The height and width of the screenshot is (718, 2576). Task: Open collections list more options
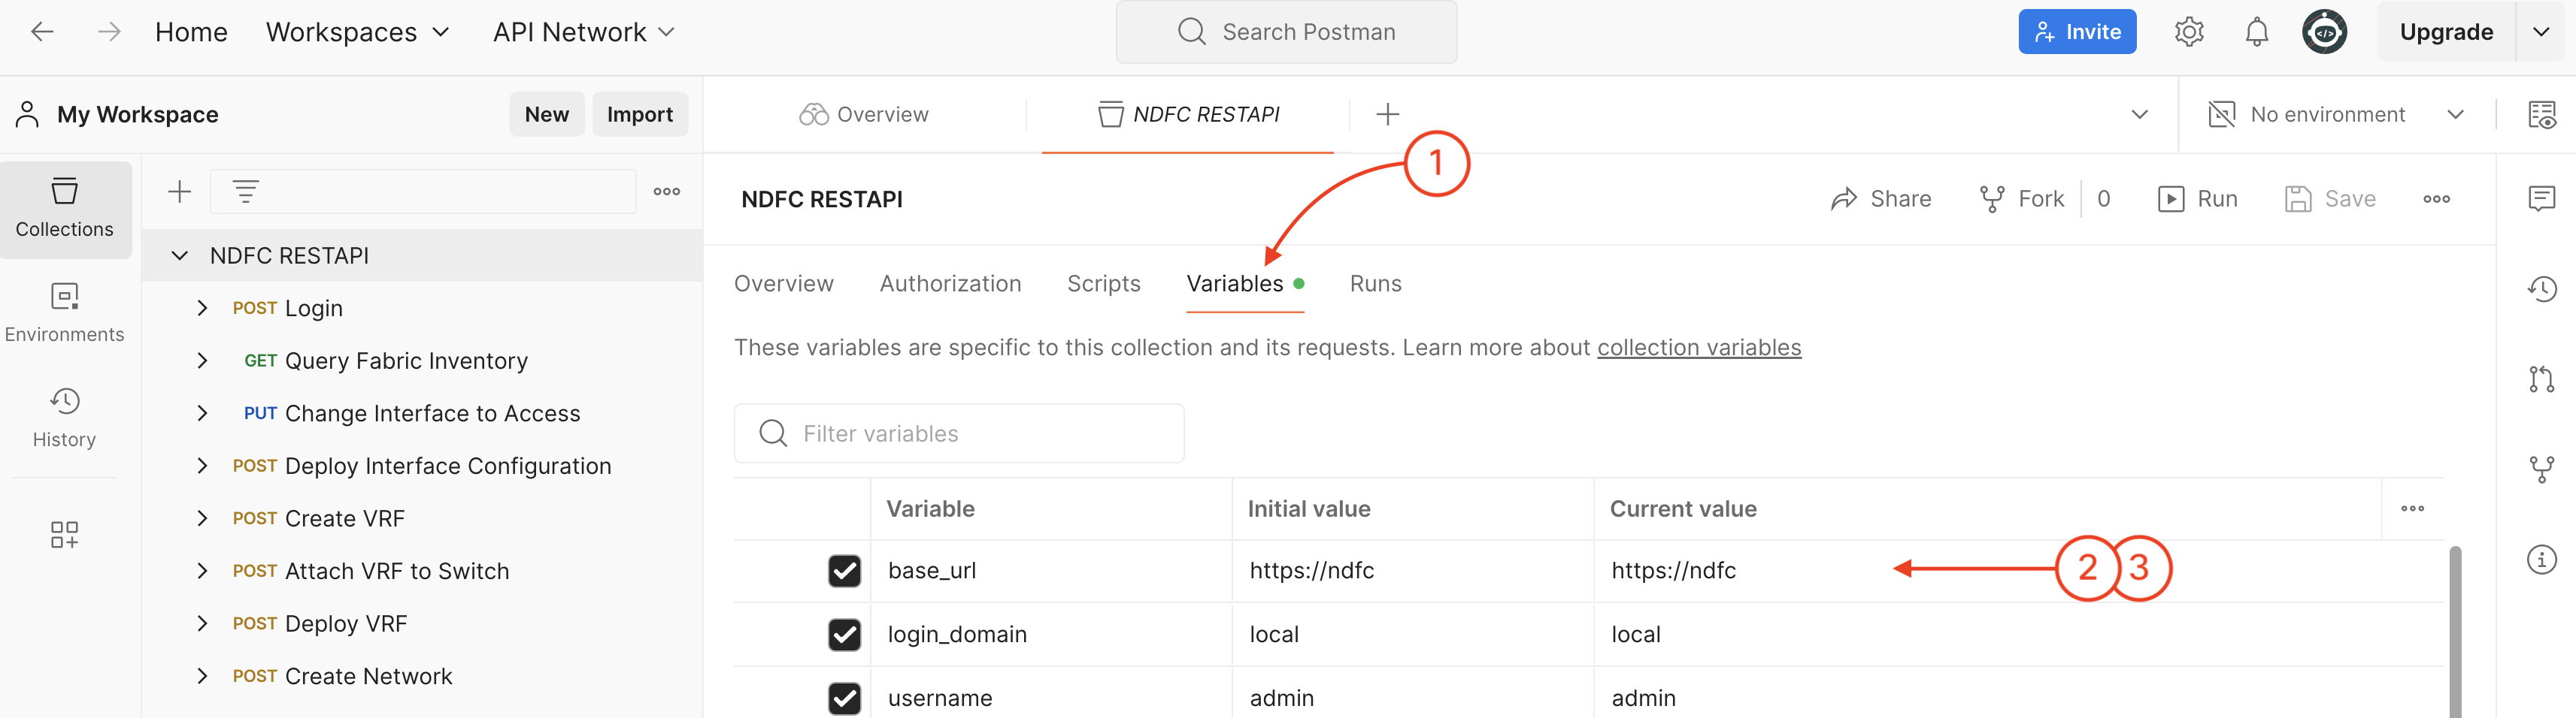666,192
